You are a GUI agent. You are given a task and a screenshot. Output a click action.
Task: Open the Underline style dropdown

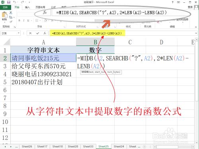[31, 21]
